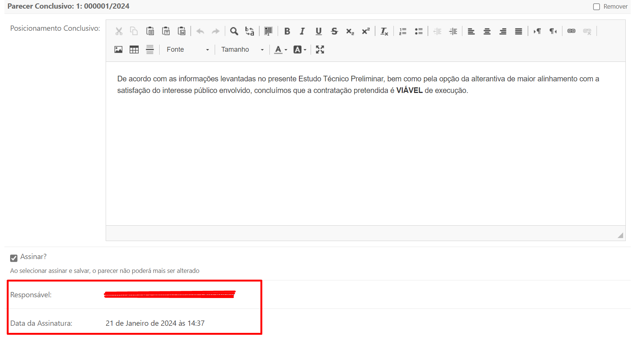Check the Remover checkbox

click(x=597, y=7)
